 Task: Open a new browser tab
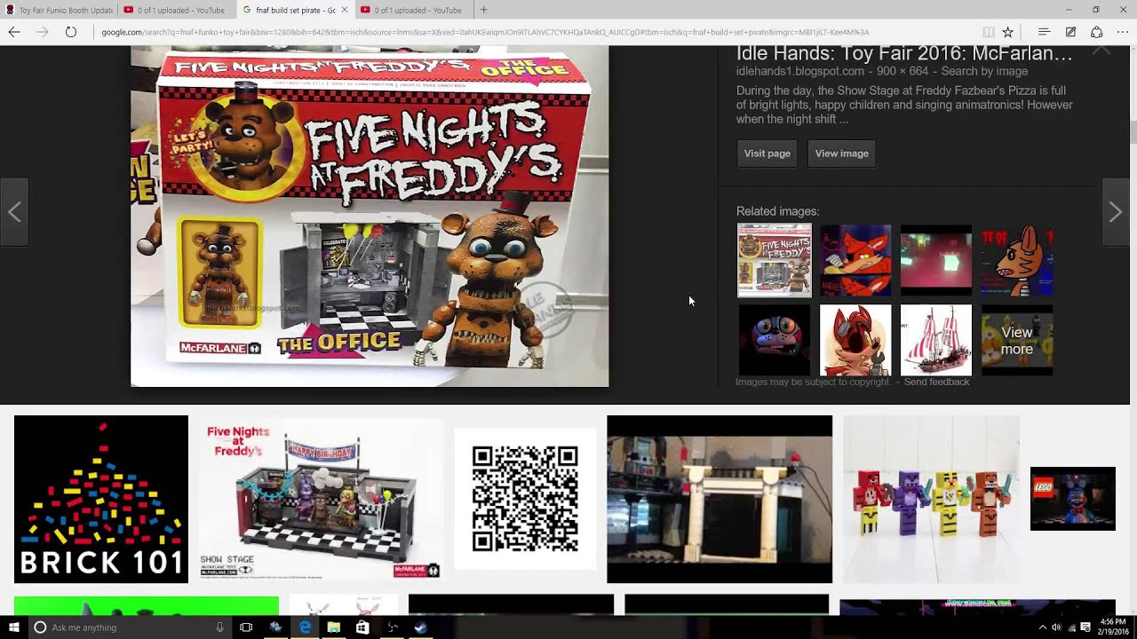pyautogui.click(x=483, y=10)
